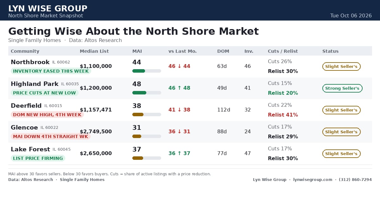
Task: Click the Relist 29% value
Action: pyautogui.click(x=283, y=137)
